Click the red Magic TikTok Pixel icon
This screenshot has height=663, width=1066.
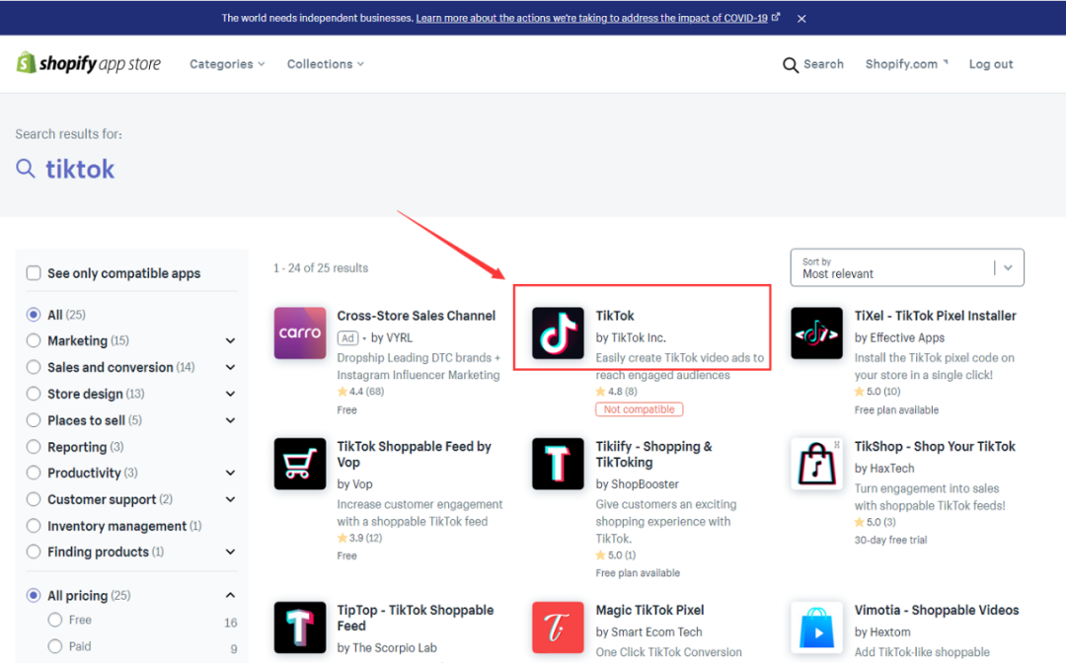pos(558,627)
